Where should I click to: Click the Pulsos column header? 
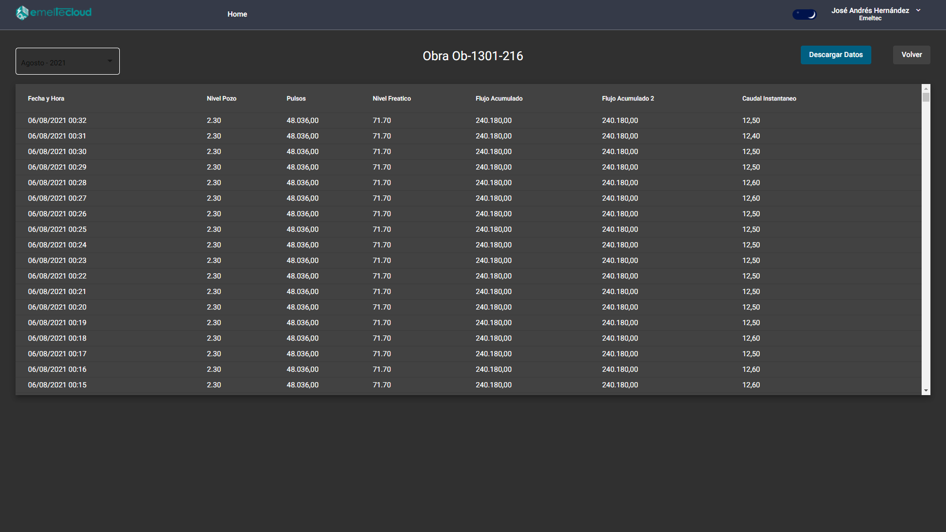[296, 99]
